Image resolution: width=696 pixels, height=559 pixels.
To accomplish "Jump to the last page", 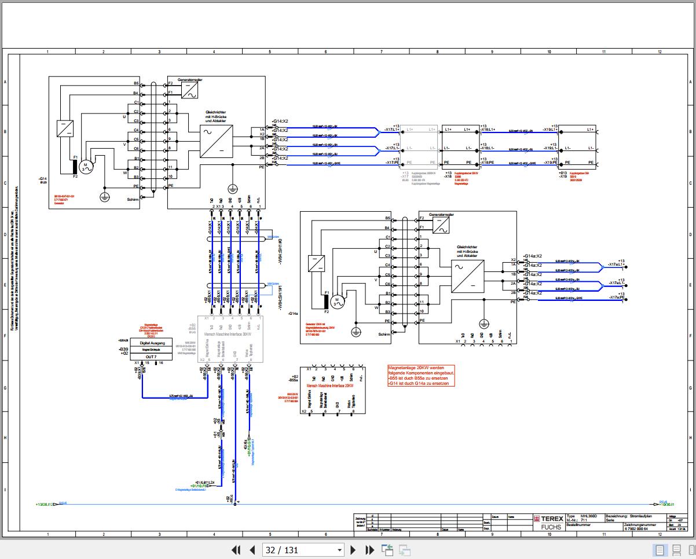I will pyautogui.click(x=369, y=550).
